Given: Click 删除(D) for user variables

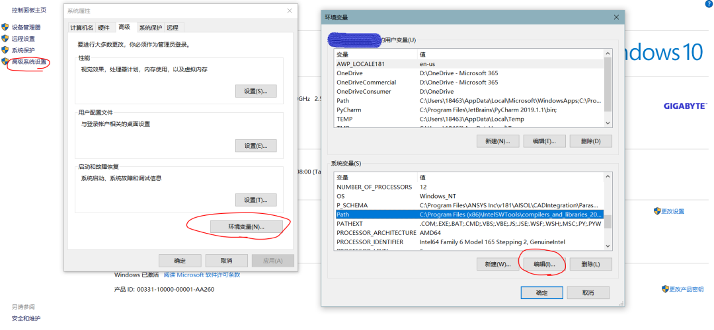Looking at the screenshot, I should coord(590,141).
